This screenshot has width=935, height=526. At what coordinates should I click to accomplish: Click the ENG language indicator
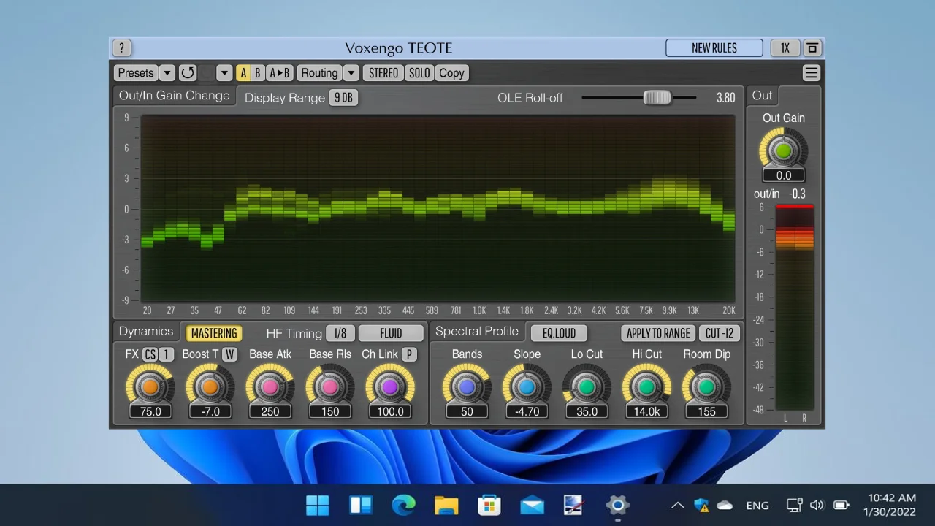coord(757,505)
